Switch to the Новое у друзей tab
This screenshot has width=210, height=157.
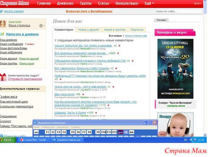(x=89, y=30)
